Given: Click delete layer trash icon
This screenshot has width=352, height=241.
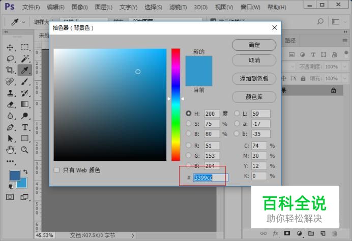Looking at the screenshot, I should 335,233.
